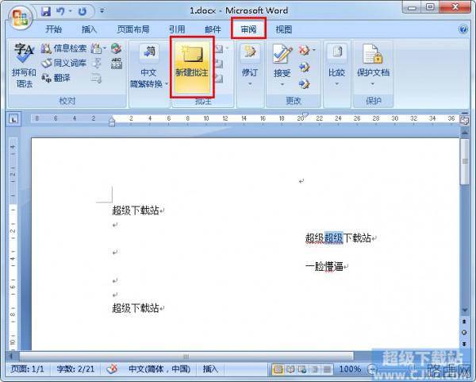The width and height of the screenshot is (476, 382).
Task: Click the ruler tab stop selector
Action: (x=13, y=119)
